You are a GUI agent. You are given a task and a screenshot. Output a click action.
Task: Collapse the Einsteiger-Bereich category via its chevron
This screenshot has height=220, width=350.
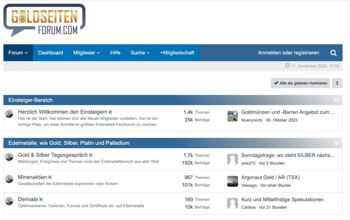tap(336, 100)
